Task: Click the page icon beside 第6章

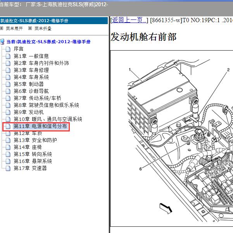Action: click(8, 91)
